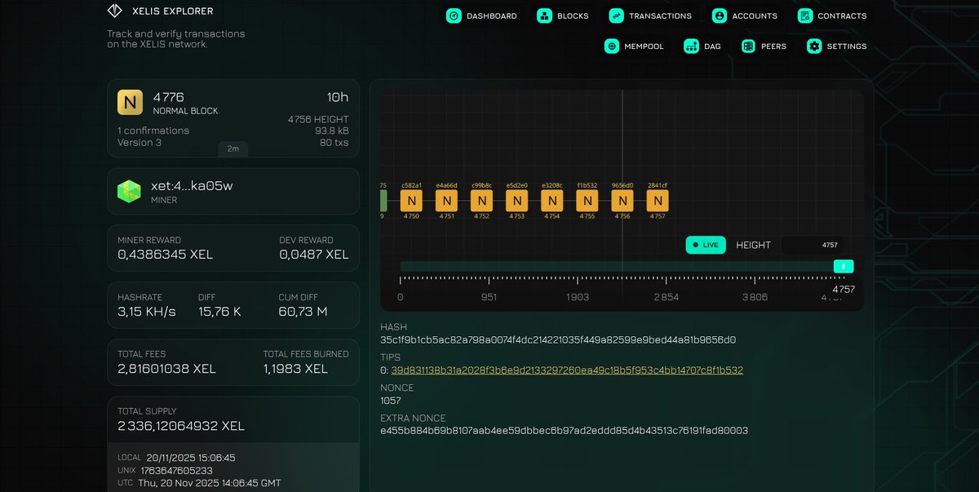Click the cumulative difficulty 60,73 M
The height and width of the screenshot is (492, 979).
point(303,312)
